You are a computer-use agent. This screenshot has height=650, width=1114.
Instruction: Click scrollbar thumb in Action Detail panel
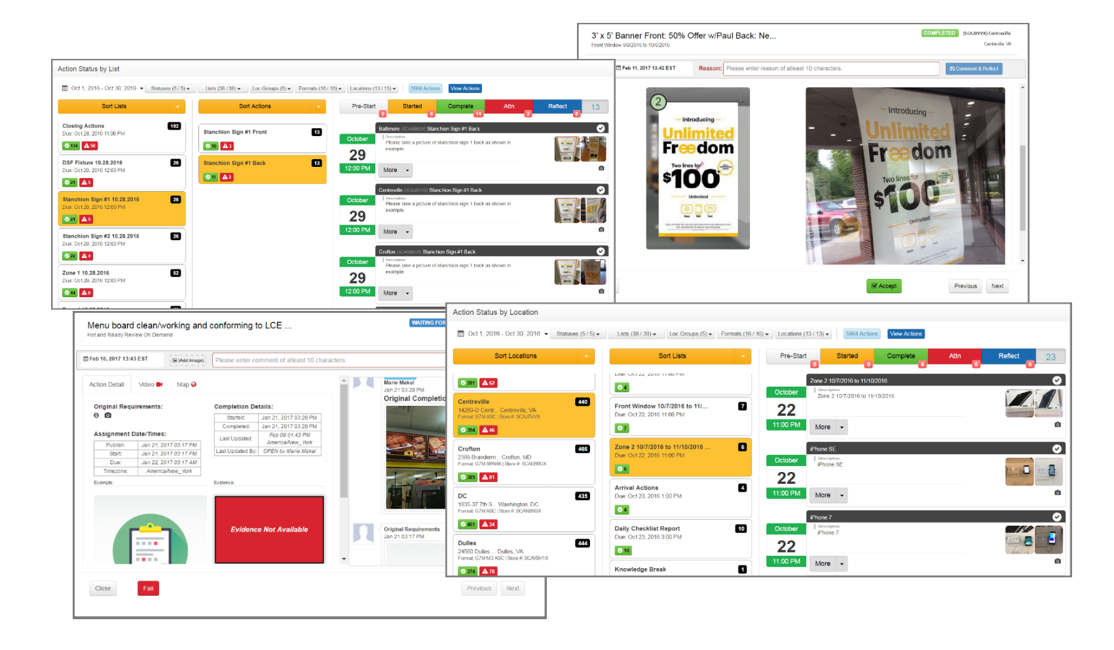[x=344, y=442]
